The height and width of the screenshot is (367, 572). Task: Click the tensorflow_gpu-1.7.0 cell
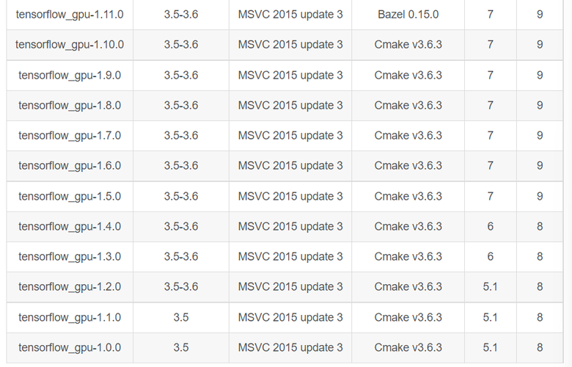(x=70, y=136)
